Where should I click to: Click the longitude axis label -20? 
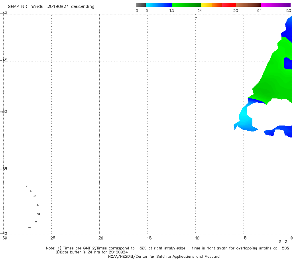(99, 238)
